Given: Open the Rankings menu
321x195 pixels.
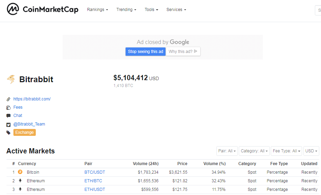Looking at the screenshot, I should (x=97, y=10).
